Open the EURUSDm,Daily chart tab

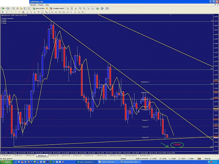point(102,156)
